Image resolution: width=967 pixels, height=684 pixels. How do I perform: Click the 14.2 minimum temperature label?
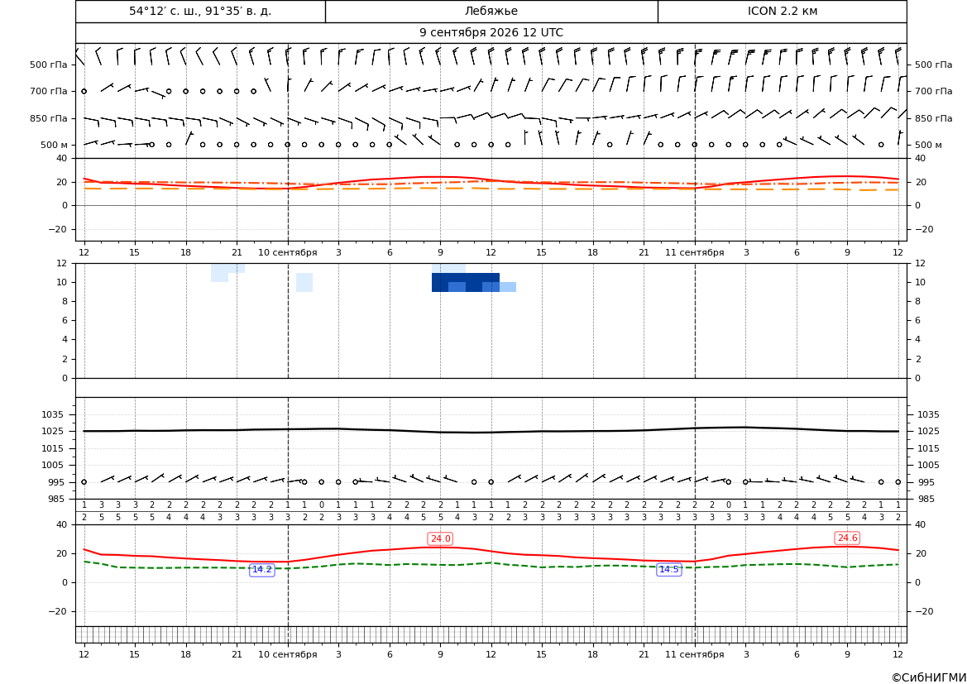coord(262,569)
